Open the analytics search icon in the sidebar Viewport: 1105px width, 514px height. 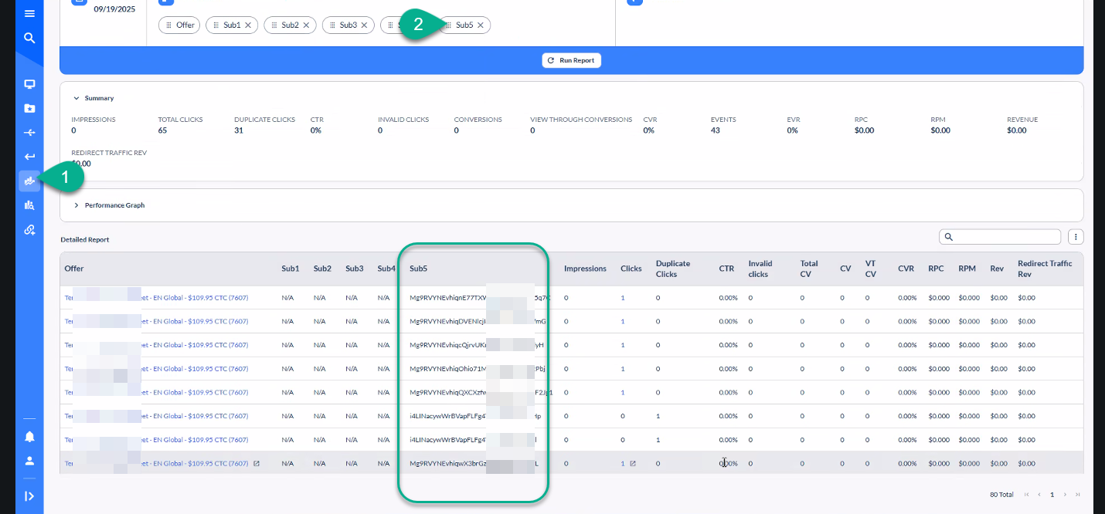click(x=29, y=205)
